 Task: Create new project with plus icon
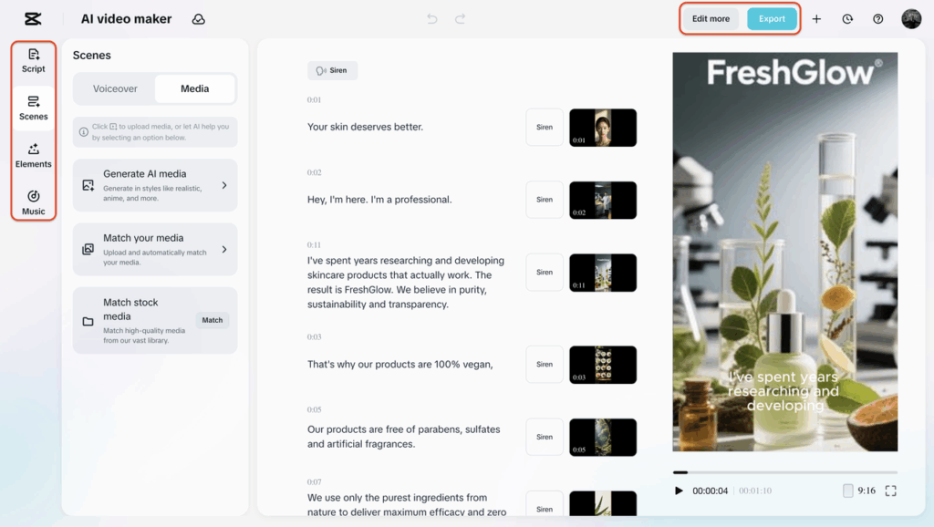pyautogui.click(x=816, y=19)
